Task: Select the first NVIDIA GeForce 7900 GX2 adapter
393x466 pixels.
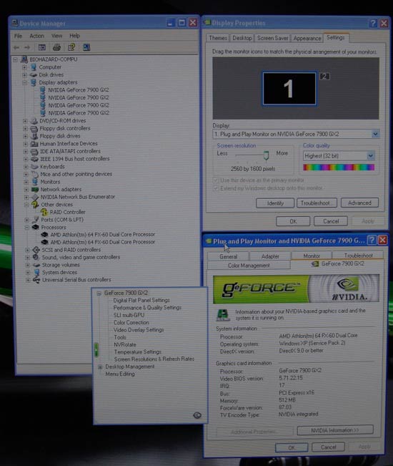Action: click(79, 89)
